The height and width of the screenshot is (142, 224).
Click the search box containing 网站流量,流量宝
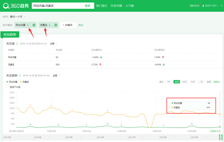[56, 6]
